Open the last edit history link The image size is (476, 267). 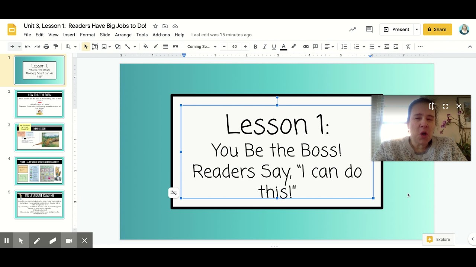click(x=221, y=35)
